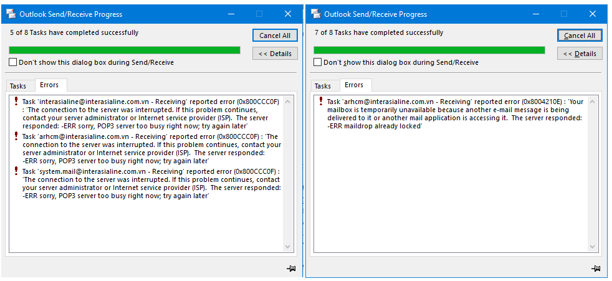Click error icon for system.mail@ task
Viewport: 612px width, 281px height.
(x=16, y=171)
